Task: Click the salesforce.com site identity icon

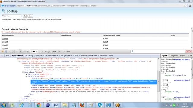Action: coord(8,6)
